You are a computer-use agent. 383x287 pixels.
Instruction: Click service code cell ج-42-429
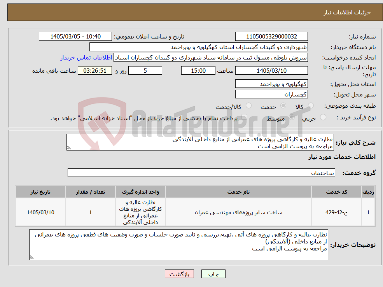click(x=336, y=212)
